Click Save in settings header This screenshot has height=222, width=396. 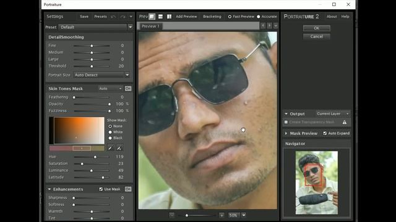84,17
